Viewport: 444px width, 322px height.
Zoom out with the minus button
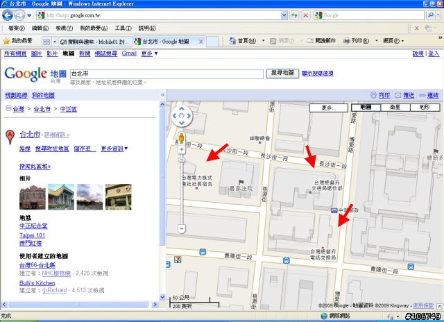point(182,228)
